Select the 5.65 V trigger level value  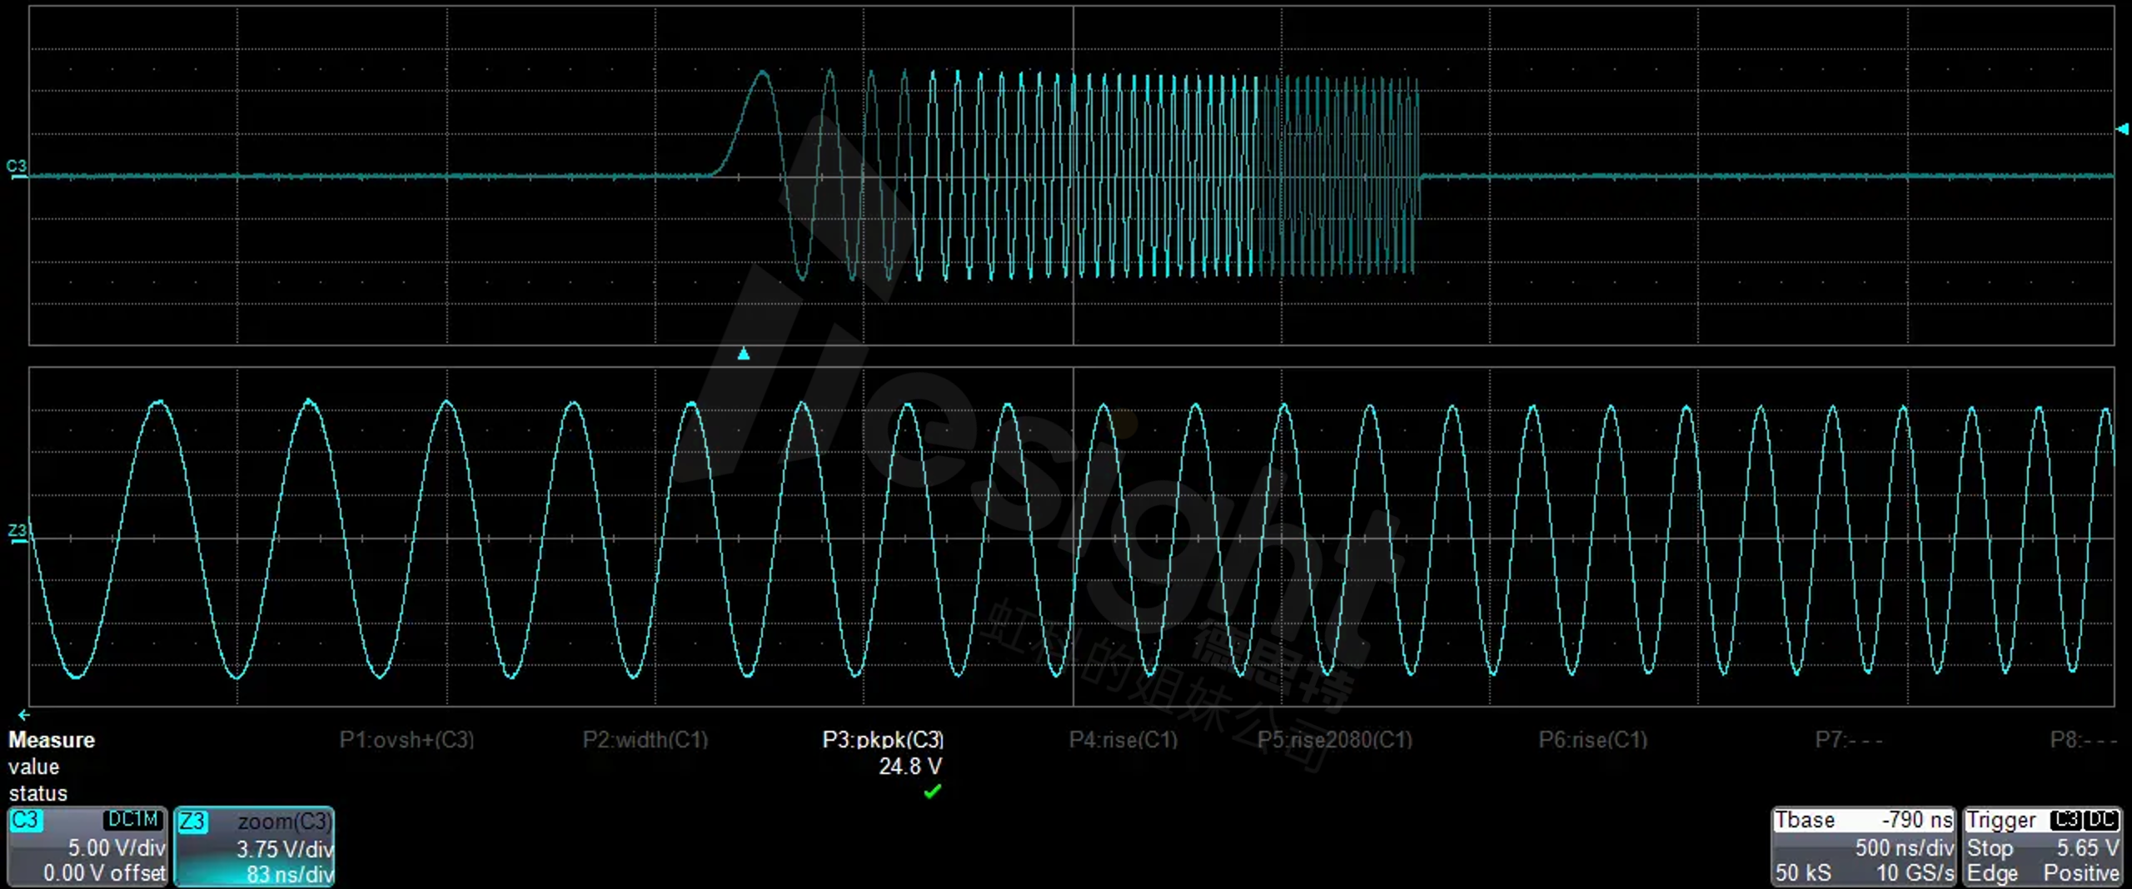[x=2088, y=847]
